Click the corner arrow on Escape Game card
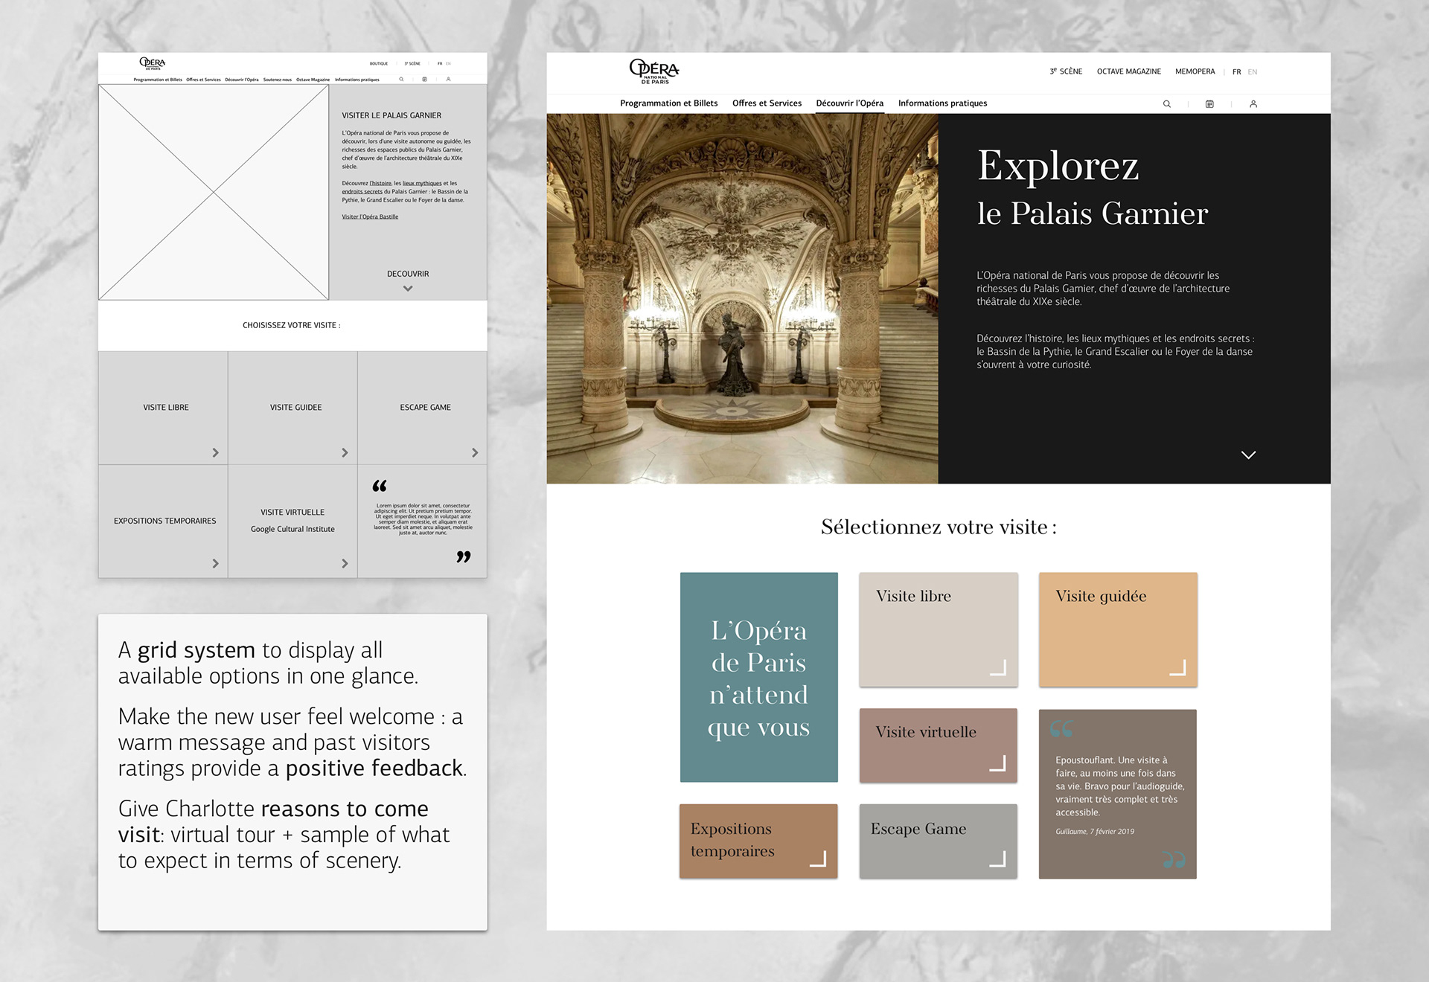1429x982 pixels. tap(998, 859)
